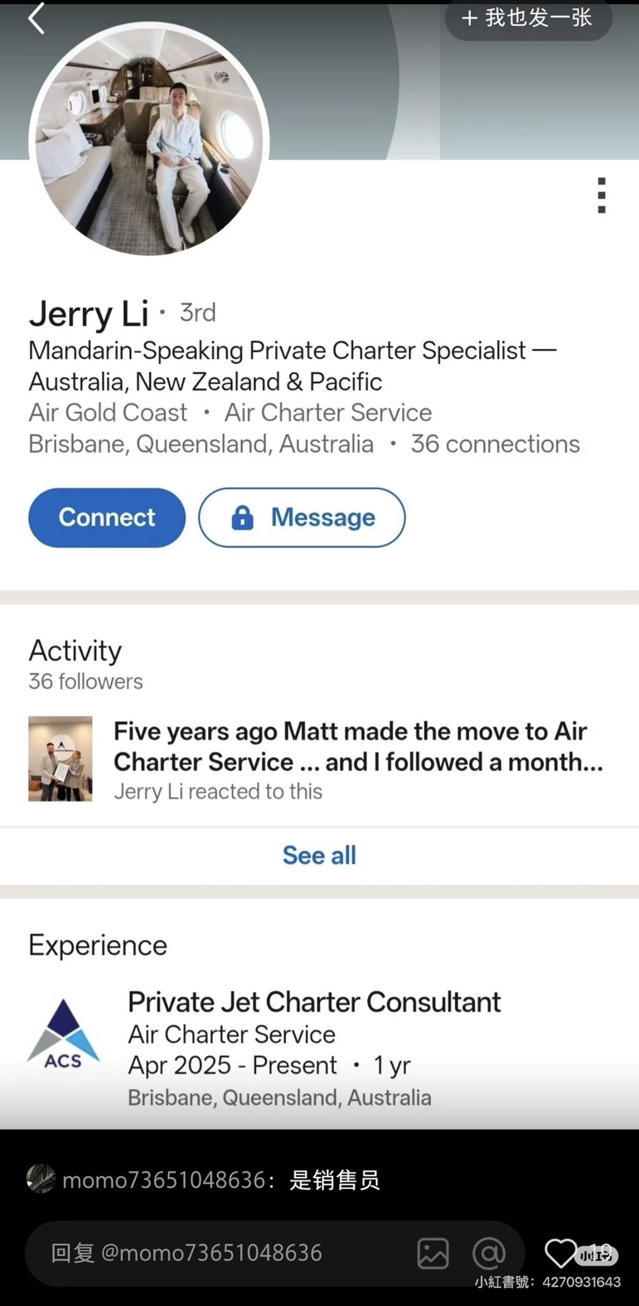Viewport: 639px width, 1306px height.
Task: Tap the lock icon on Message
Action: coord(242,518)
